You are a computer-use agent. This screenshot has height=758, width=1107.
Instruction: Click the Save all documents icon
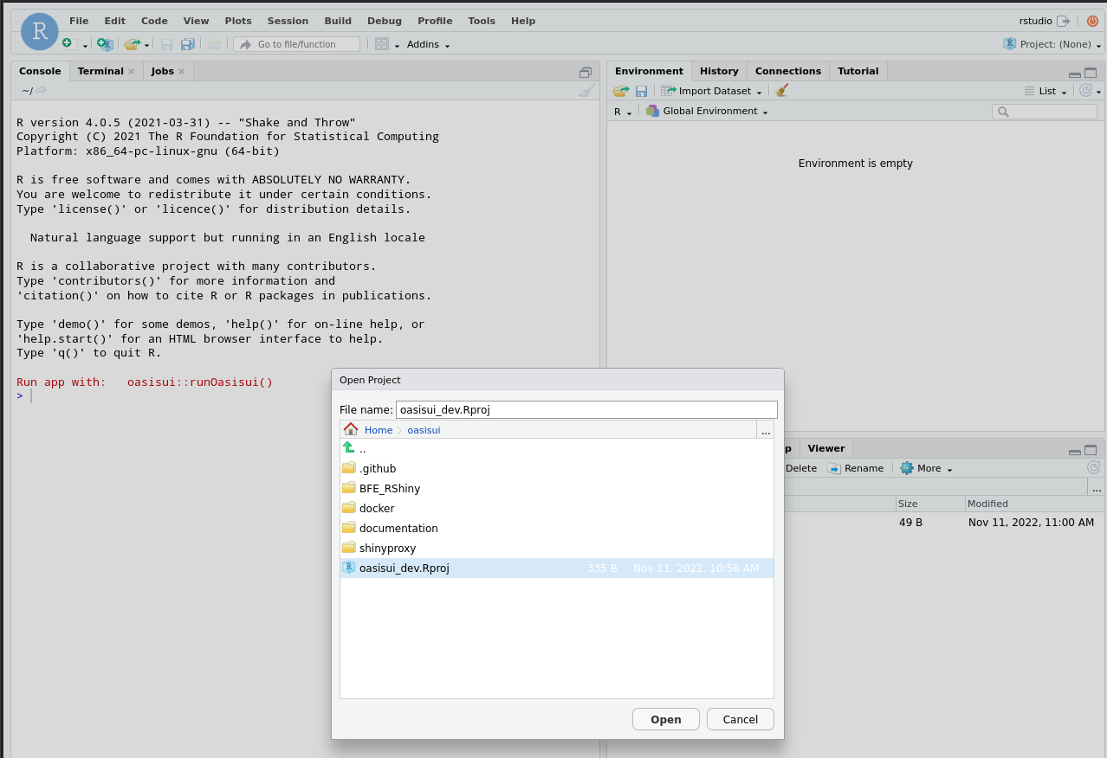tap(187, 44)
